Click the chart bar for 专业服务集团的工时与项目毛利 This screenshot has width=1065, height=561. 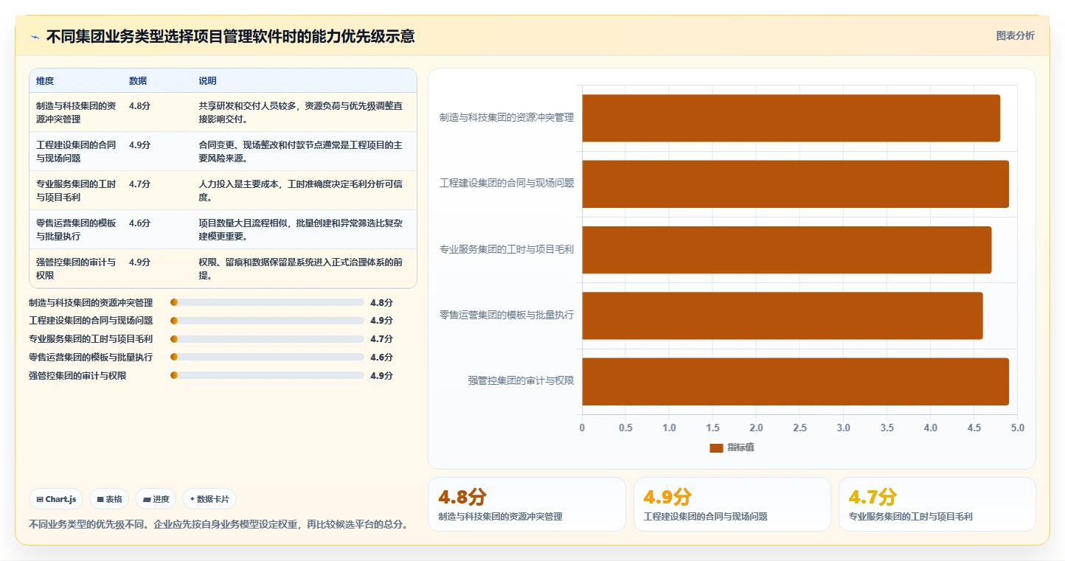[787, 249]
